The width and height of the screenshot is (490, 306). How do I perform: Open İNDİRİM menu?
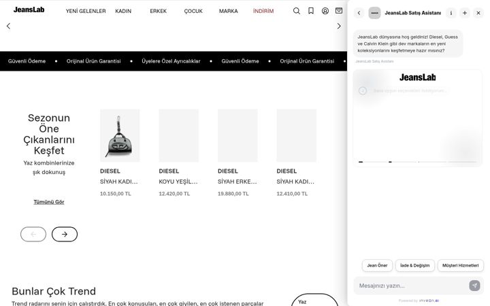(263, 11)
